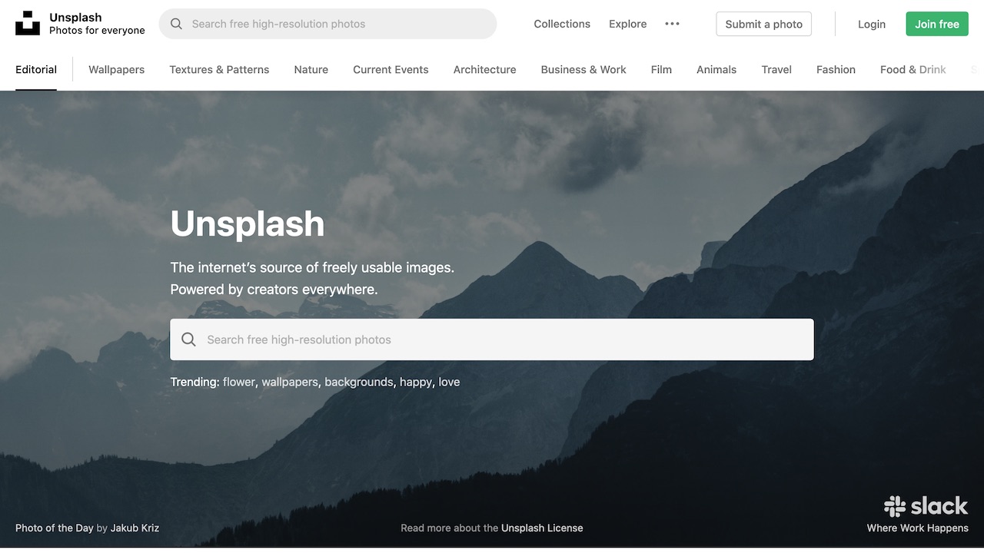Viewport: 984px width, 553px height.
Task: View photographer Jakub Kriz's profile
Action: (x=135, y=528)
